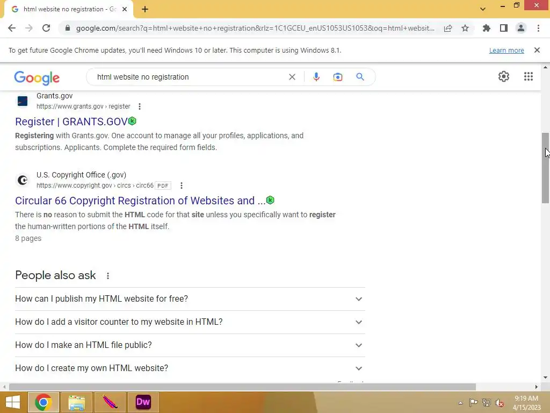
Task: Open the more options dots beside copyright.gov URL
Action: [x=182, y=186]
